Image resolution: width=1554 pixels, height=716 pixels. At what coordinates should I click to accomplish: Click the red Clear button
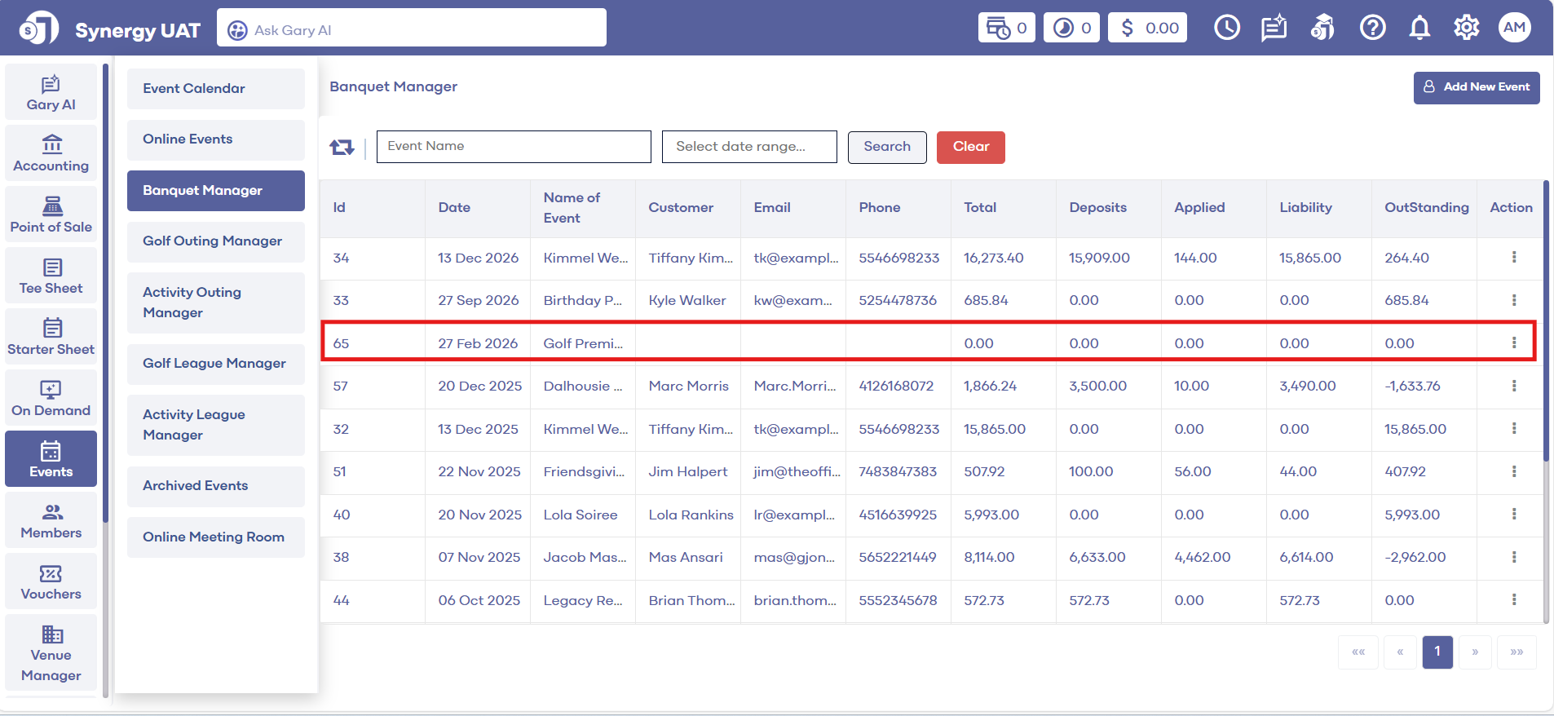[970, 147]
